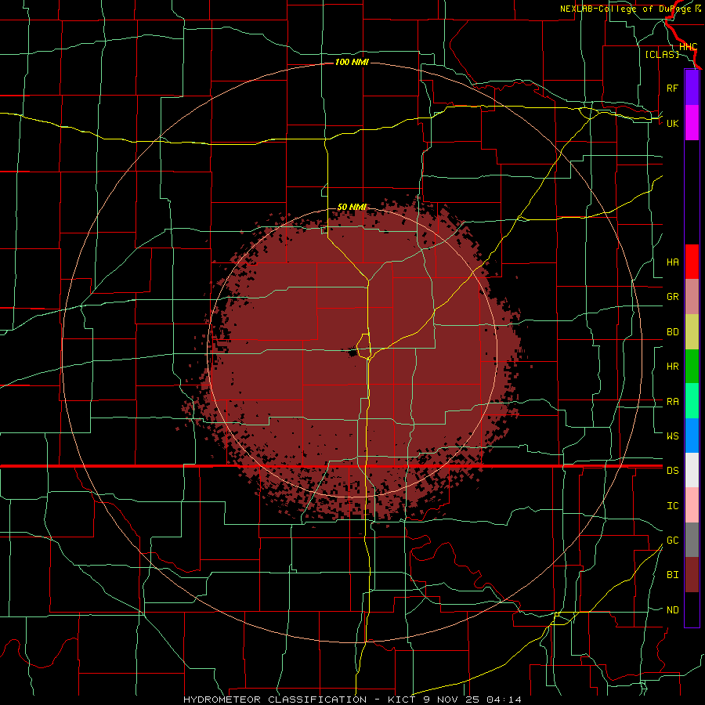The width and height of the screenshot is (705, 705).
Task: Click the 'BI' legend label
Action: [672, 575]
